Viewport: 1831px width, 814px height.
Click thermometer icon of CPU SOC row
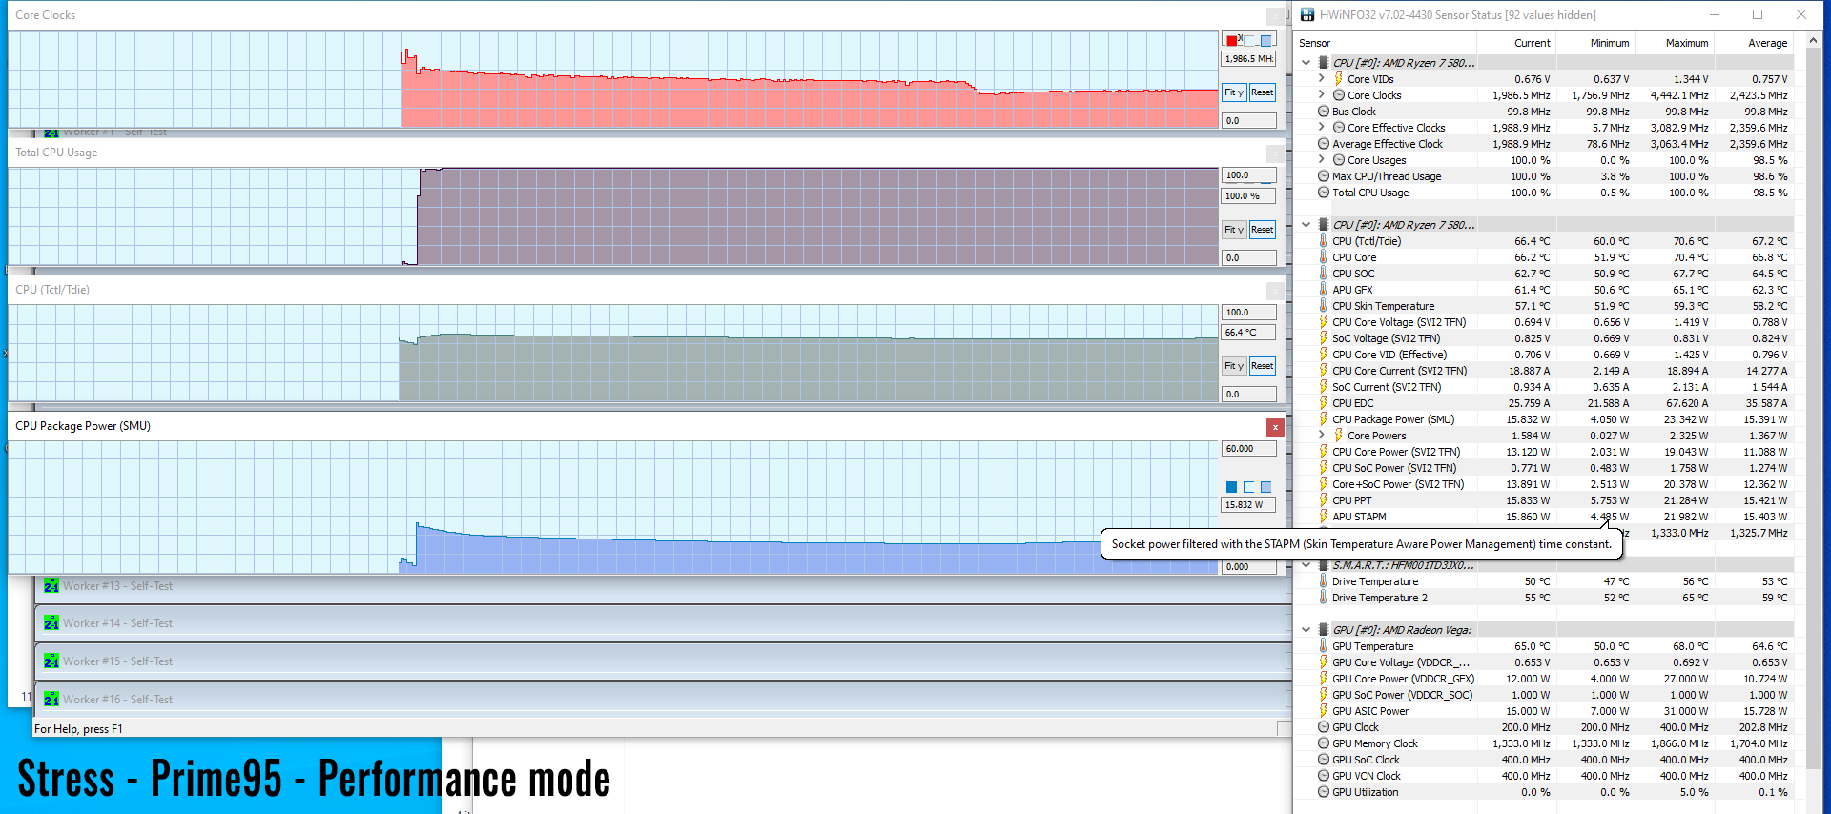1324,274
